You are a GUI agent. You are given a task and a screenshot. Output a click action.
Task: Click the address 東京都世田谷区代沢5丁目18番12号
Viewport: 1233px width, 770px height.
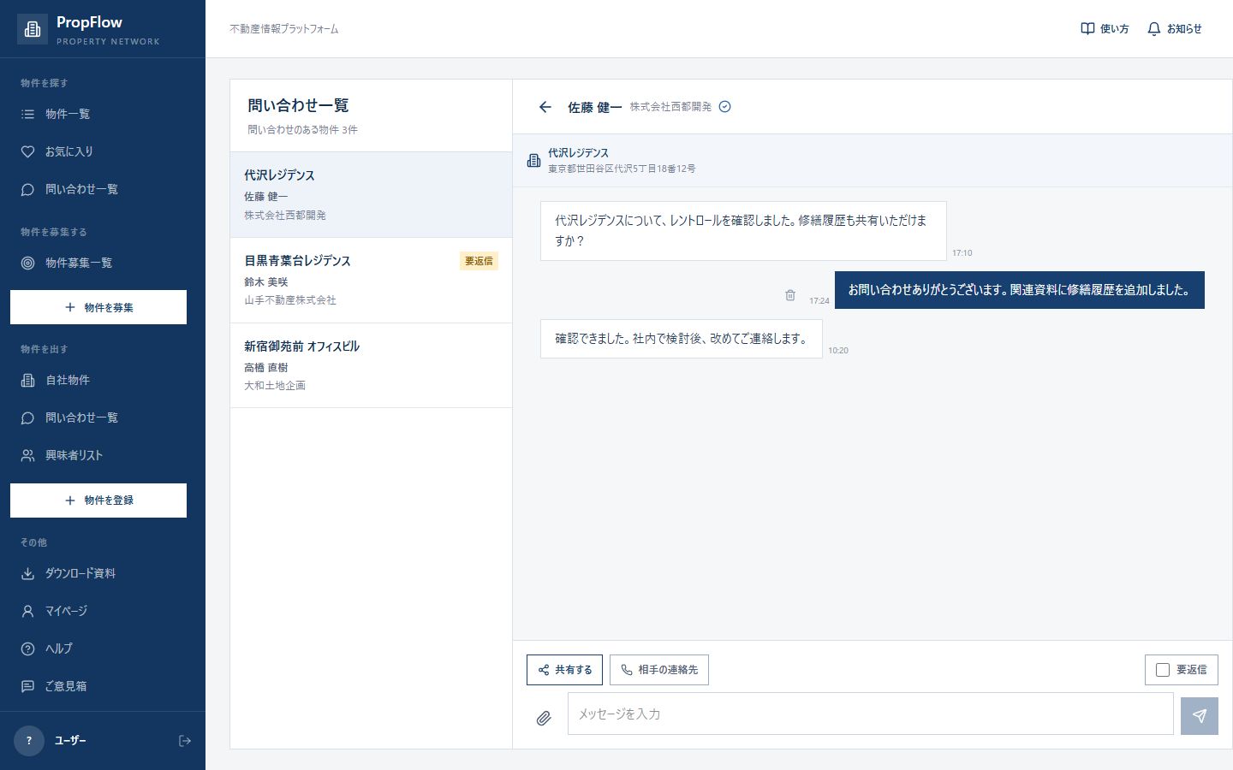(x=622, y=169)
